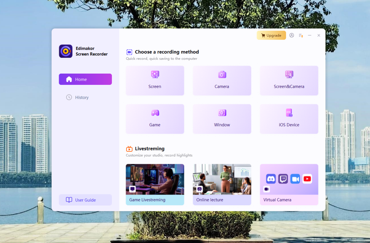
Task: Minimize the Edimakor window
Action: click(x=310, y=35)
